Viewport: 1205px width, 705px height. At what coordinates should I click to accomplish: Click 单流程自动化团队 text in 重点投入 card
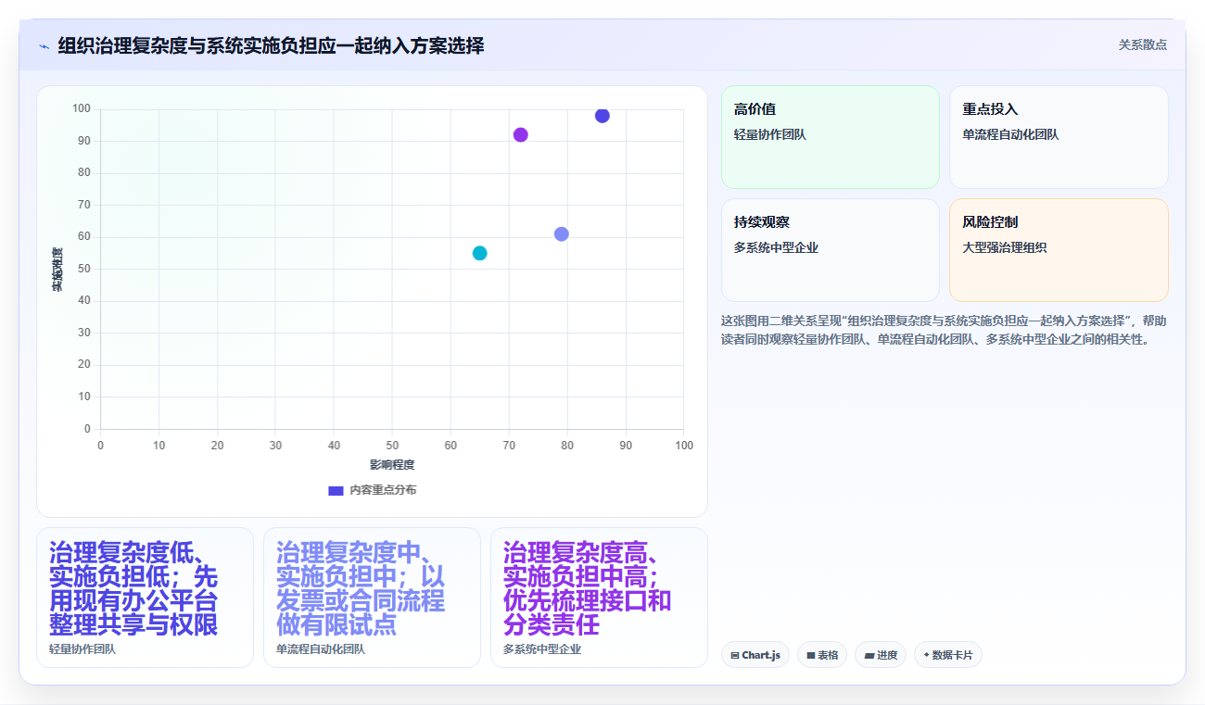tap(1010, 134)
